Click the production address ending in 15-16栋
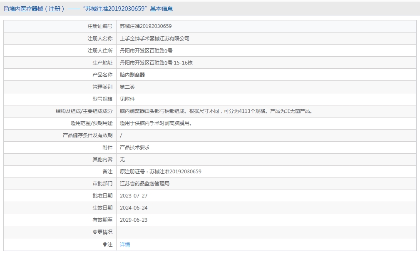 [156, 62]
